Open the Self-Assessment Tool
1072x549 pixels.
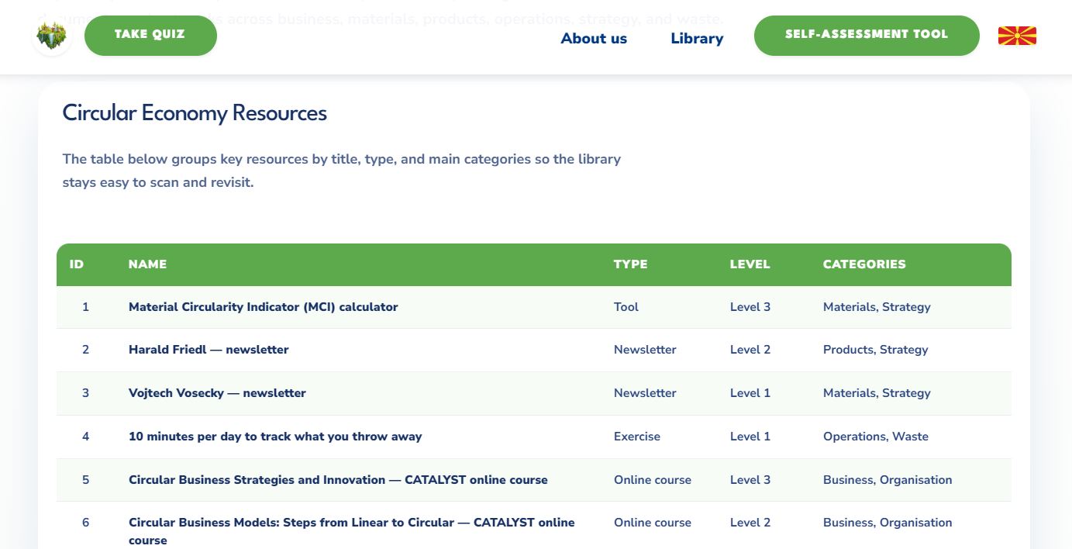pyautogui.click(x=867, y=35)
